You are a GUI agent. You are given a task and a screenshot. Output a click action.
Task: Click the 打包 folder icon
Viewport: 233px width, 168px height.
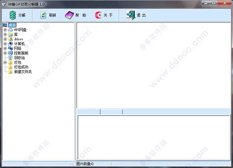coord(11,62)
